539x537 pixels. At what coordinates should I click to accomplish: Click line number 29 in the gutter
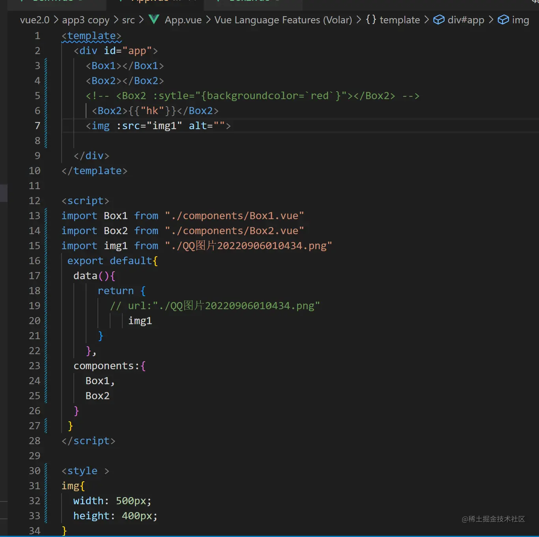point(35,456)
